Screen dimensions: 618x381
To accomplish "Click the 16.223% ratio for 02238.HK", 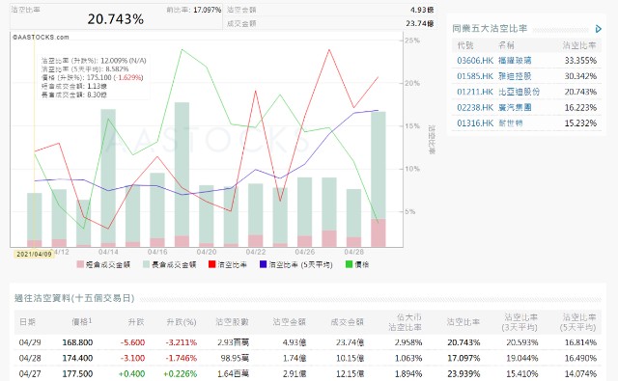I will (580, 108).
